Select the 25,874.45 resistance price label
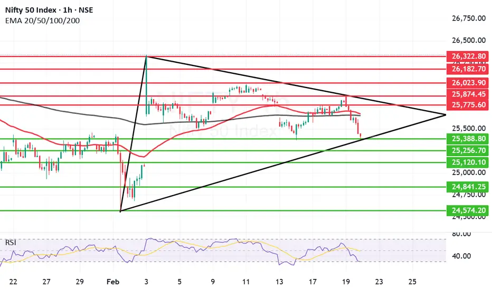The height and width of the screenshot is (290, 492). 468,94
